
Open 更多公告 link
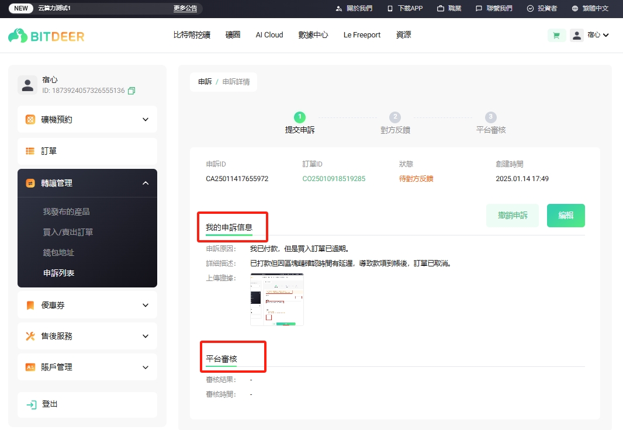point(185,8)
